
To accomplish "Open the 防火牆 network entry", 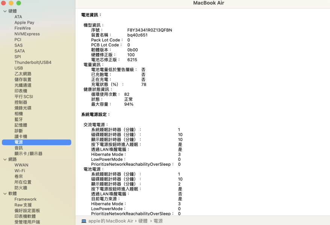I will [21, 188].
